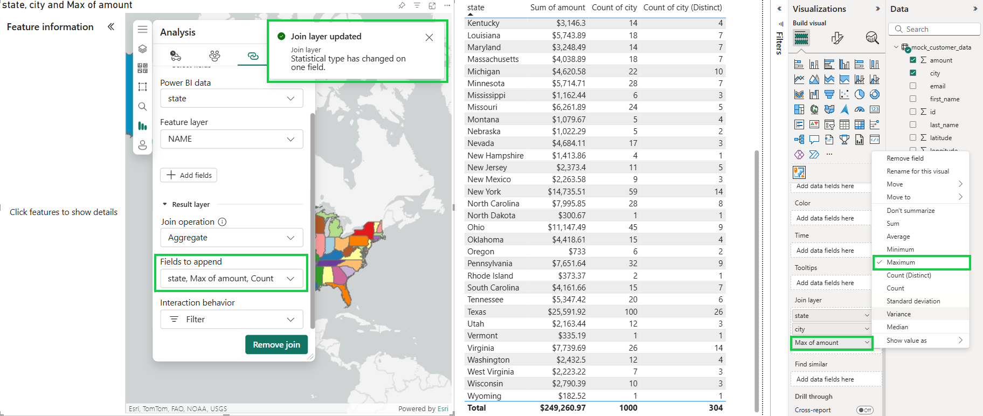Click the Remove join button

tap(276, 345)
